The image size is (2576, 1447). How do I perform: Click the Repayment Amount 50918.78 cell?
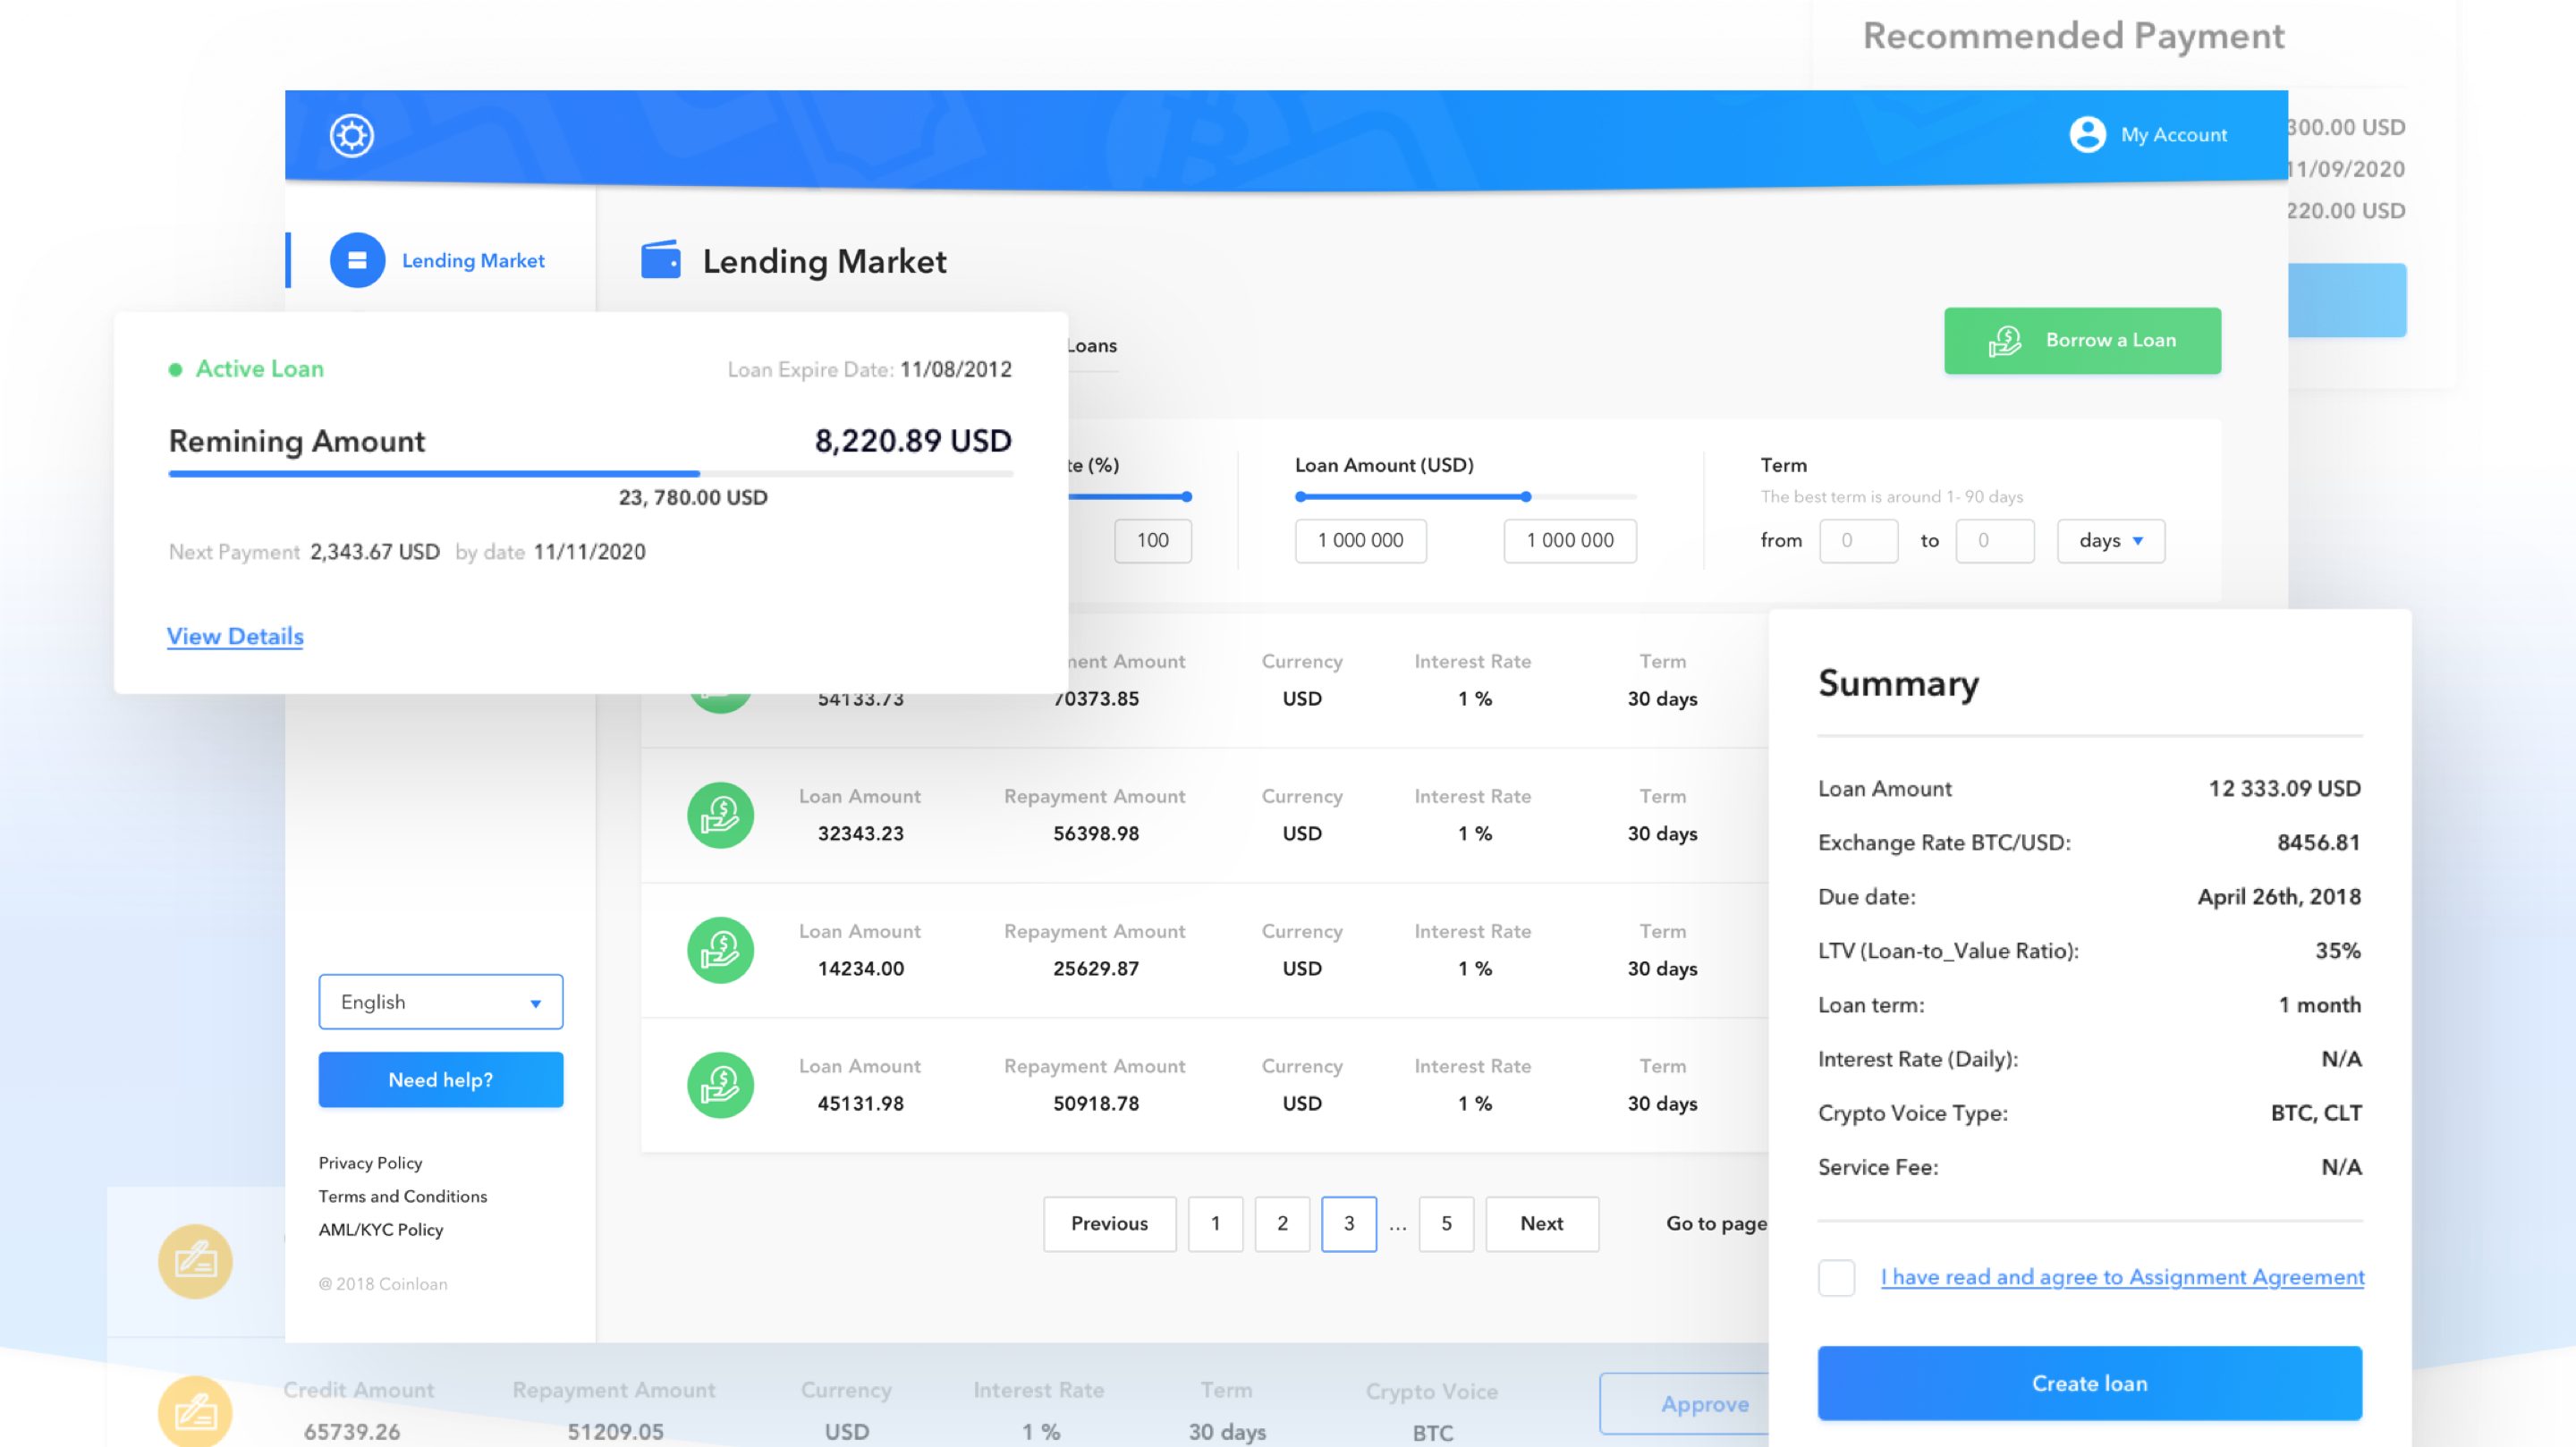(x=1095, y=1104)
